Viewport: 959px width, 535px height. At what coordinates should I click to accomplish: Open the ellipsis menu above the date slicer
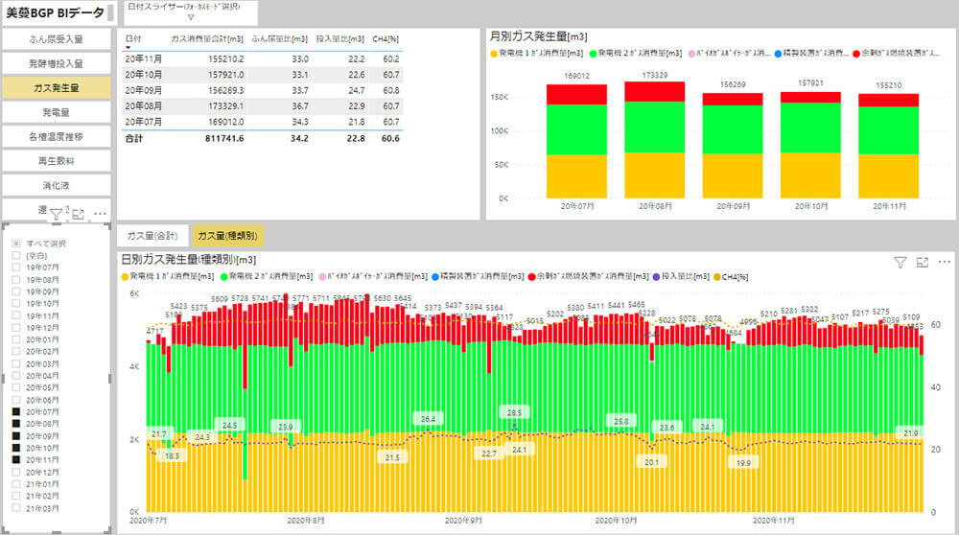coord(100,214)
